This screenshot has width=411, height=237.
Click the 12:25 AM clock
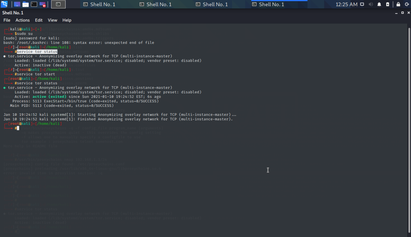tap(346, 4)
